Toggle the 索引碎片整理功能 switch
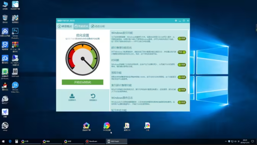Image resolution: width=257 pixels, height=145 pixels. click(x=182, y=90)
